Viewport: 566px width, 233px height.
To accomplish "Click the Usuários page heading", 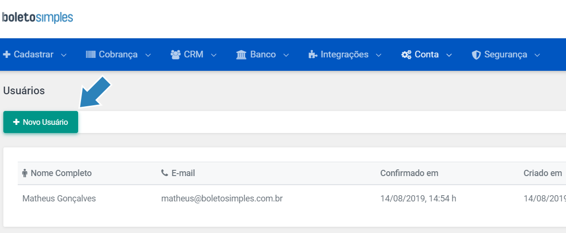I will (x=24, y=91).
